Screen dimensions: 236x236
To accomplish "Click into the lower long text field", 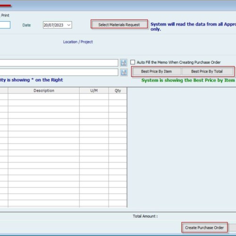I will tap(59, 72).
